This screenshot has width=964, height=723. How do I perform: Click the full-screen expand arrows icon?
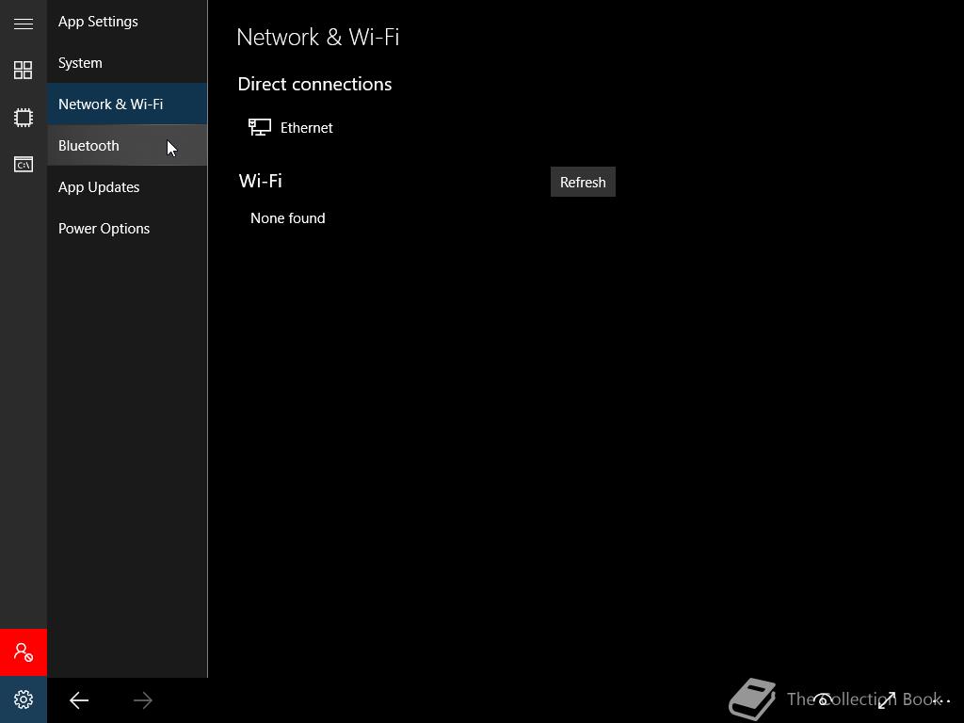(x=887, y=699)
